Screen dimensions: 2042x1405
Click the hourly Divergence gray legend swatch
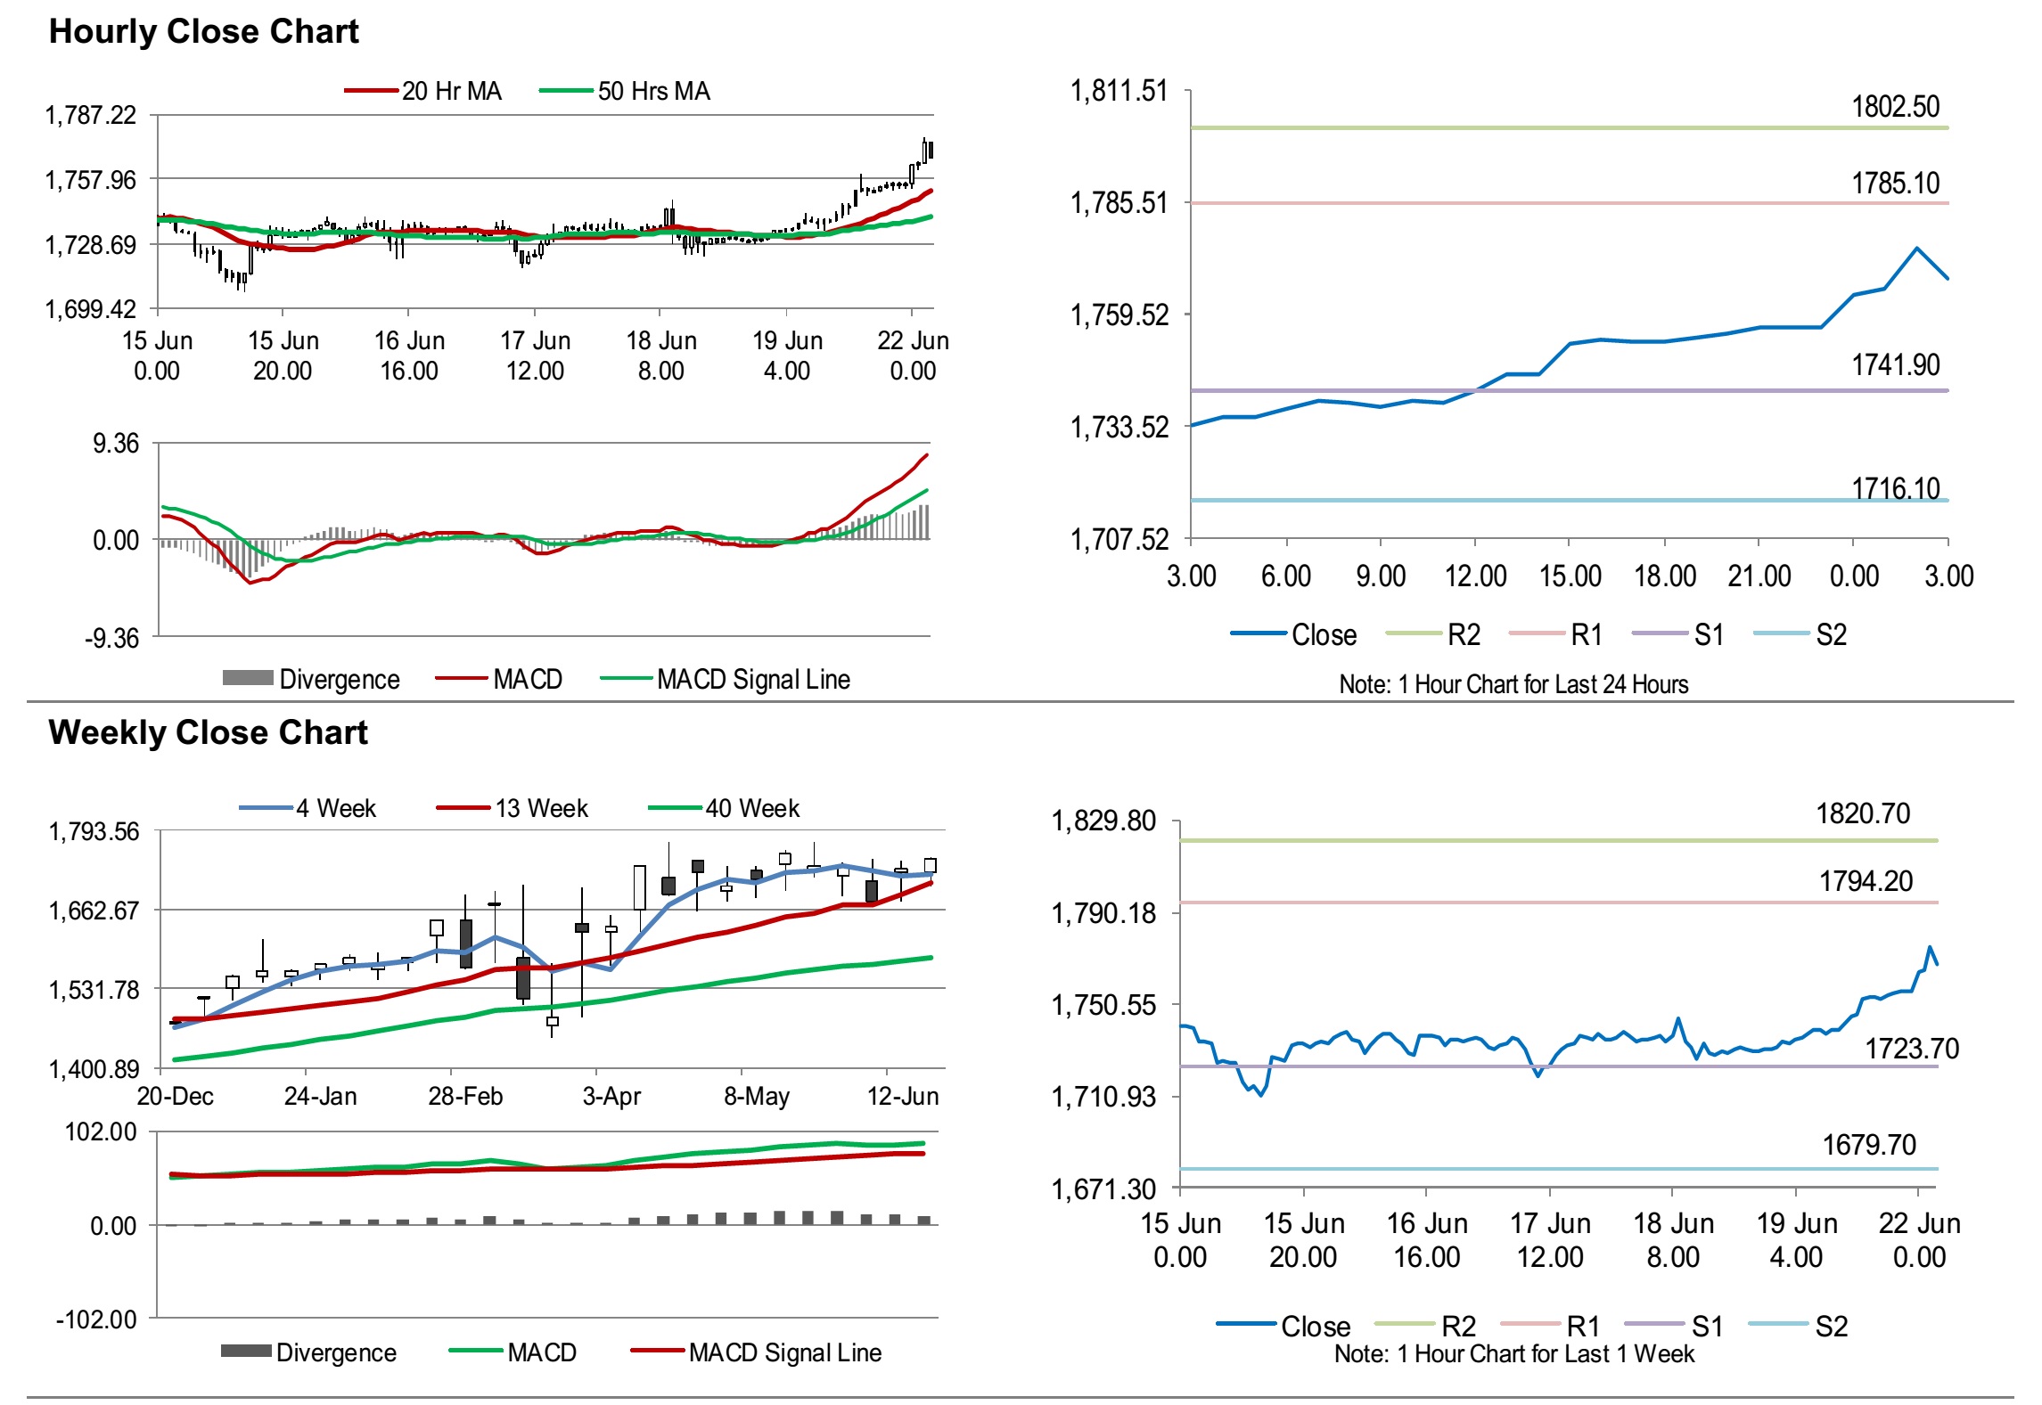click(x=248, y=679)
